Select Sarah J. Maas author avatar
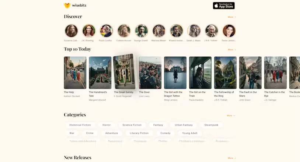Image resolution: width=300 pixels, height=162 pixels. 194,31
